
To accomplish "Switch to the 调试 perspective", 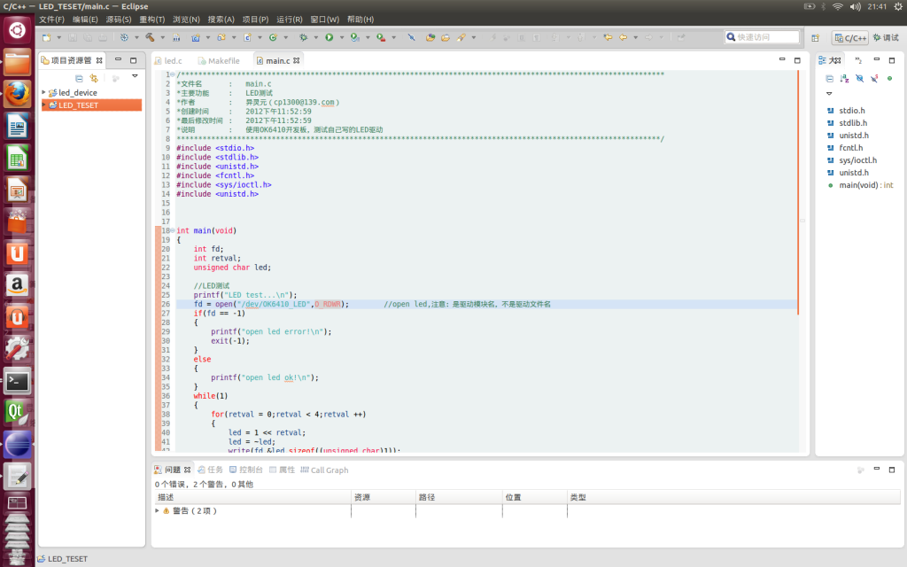I will (887, 38).
